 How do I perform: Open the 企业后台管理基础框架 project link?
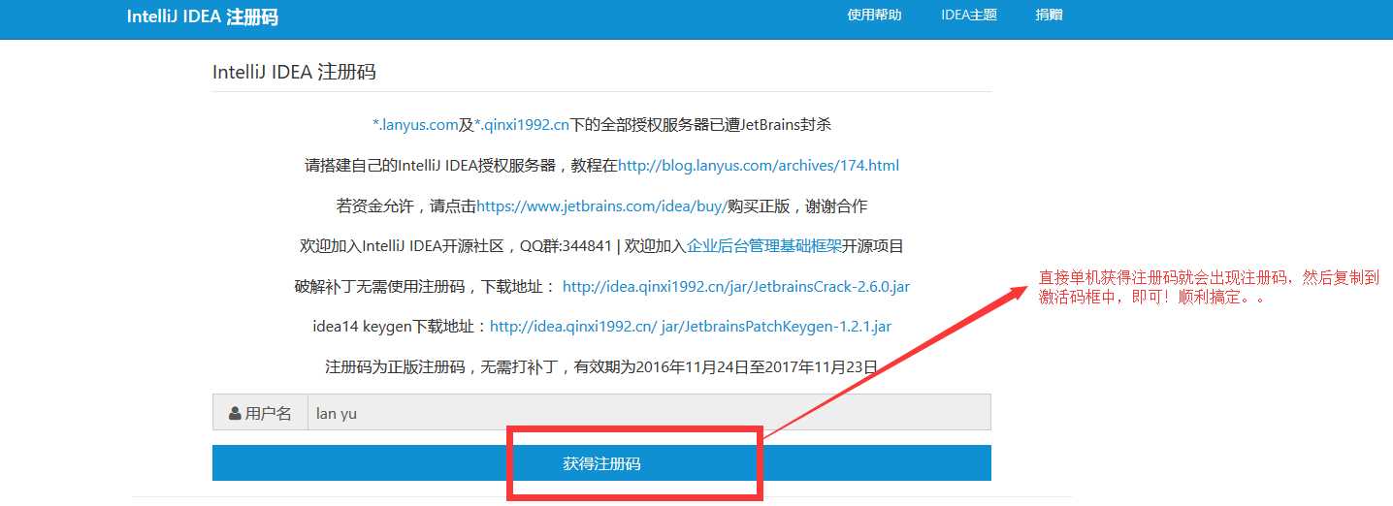764,246
